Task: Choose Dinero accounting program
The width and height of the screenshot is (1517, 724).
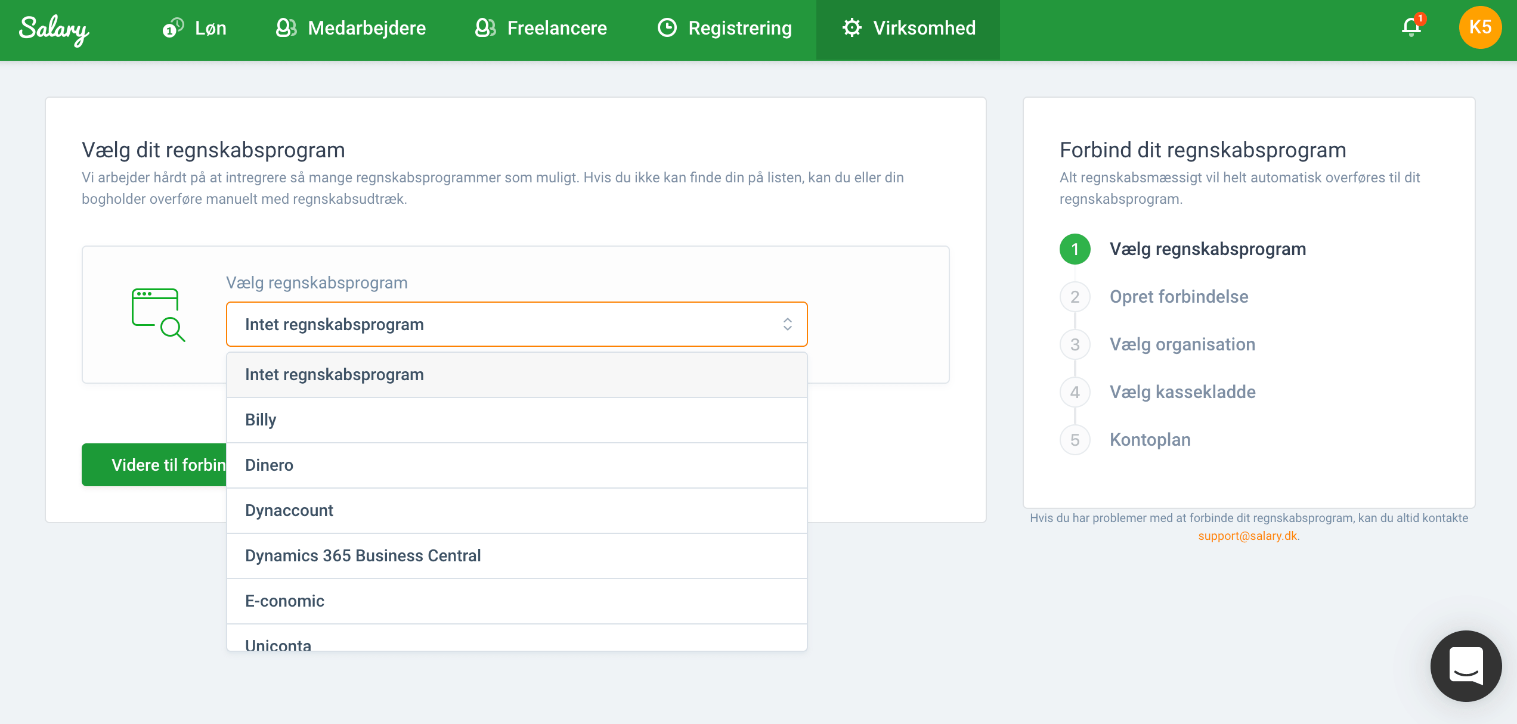Action: tap(516, 465)
